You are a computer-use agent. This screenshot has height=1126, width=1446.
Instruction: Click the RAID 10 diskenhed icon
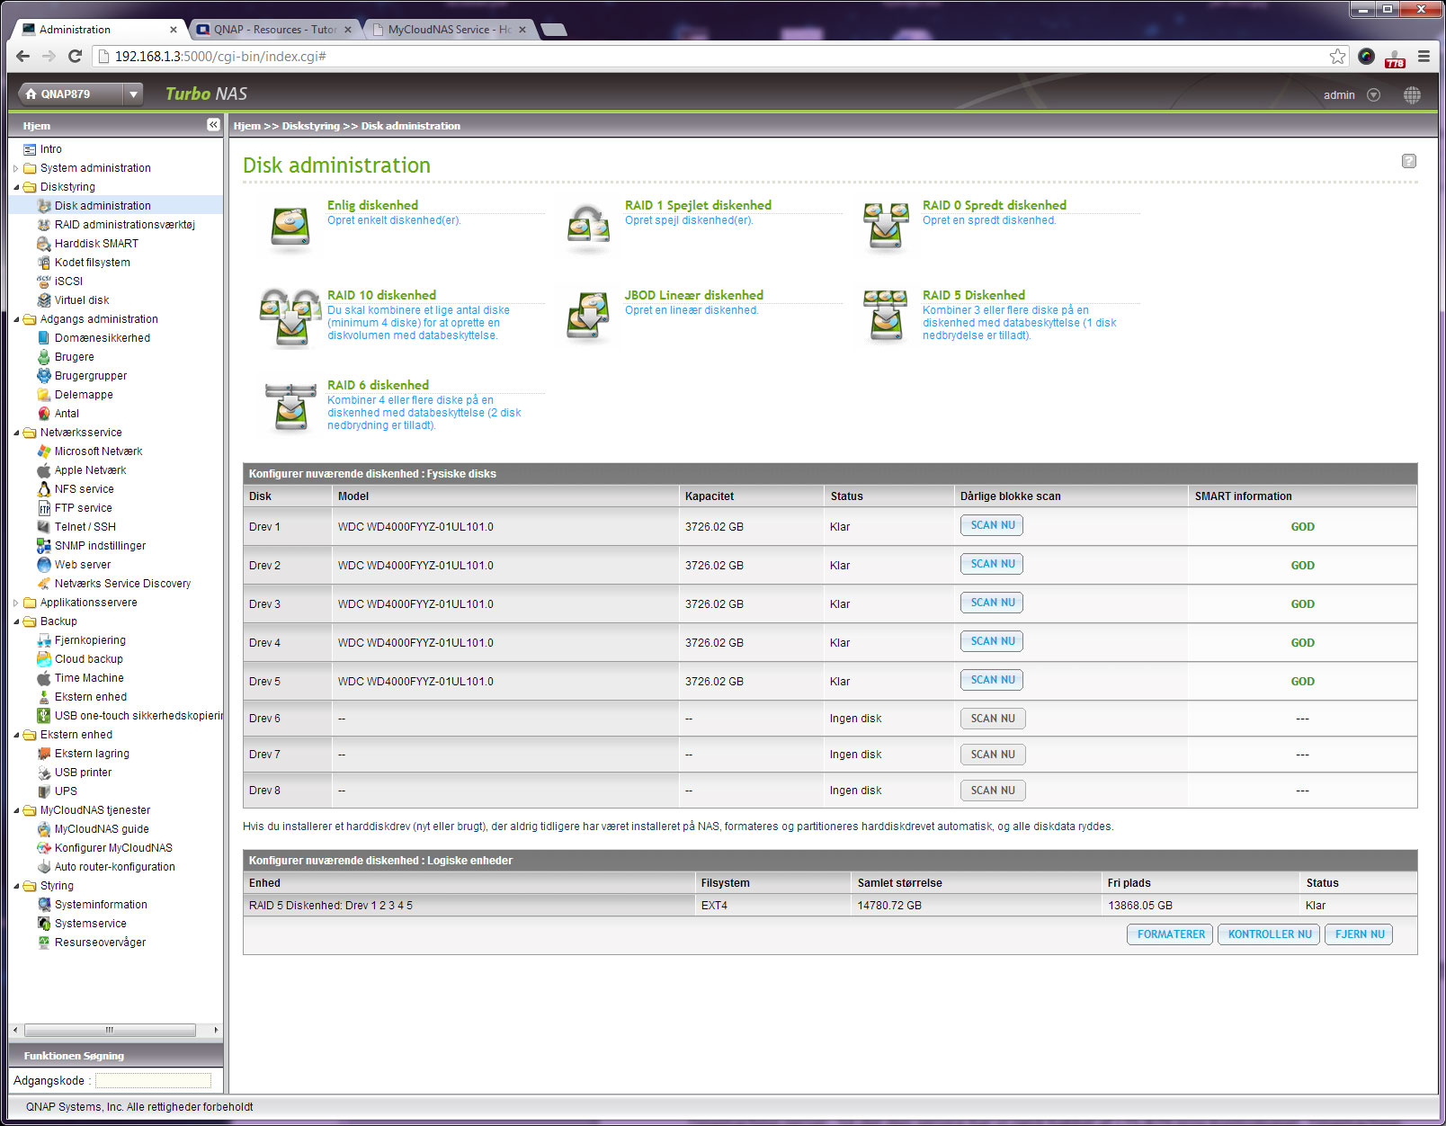(290, 317)
